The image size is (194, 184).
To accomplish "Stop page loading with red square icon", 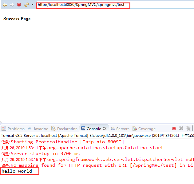I will tap(19, 5).
